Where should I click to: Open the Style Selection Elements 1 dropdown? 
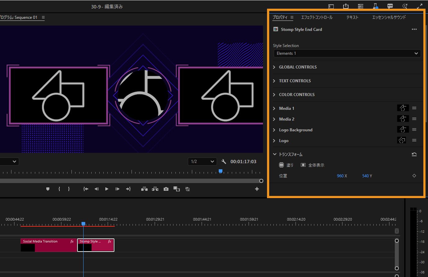point(347,53)
